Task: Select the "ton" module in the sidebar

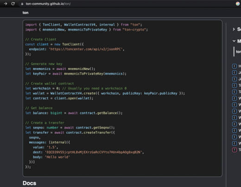Action: click(238, 52)
